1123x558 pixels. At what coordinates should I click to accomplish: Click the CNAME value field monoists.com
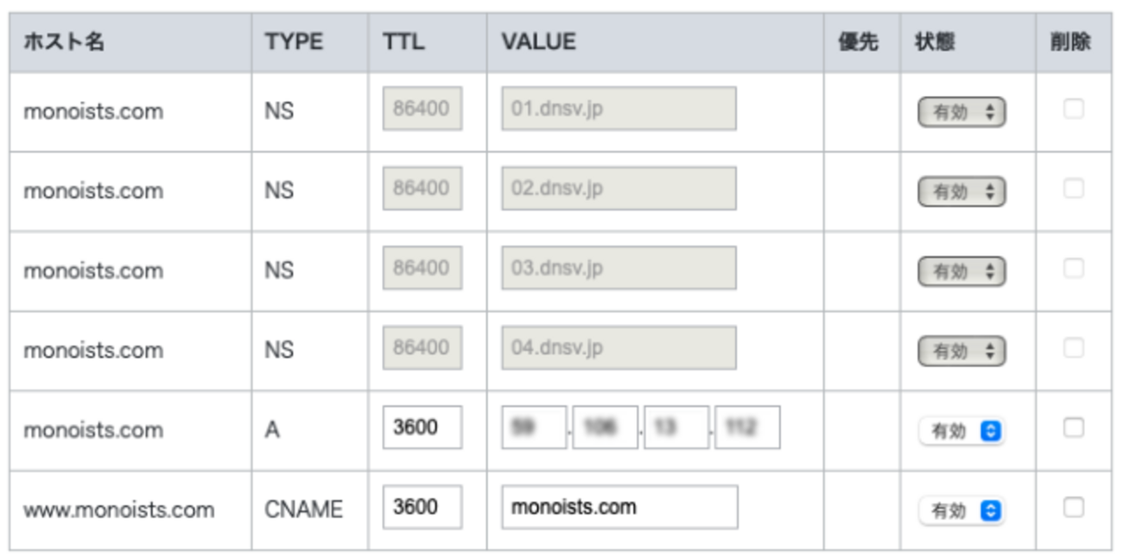(x=619, y=507)
